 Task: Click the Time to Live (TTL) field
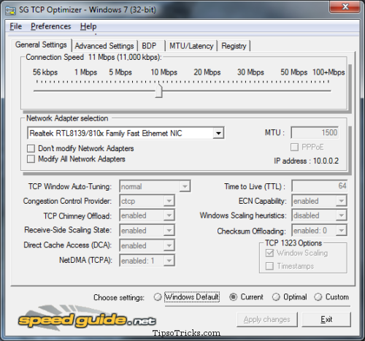(320, 186)
